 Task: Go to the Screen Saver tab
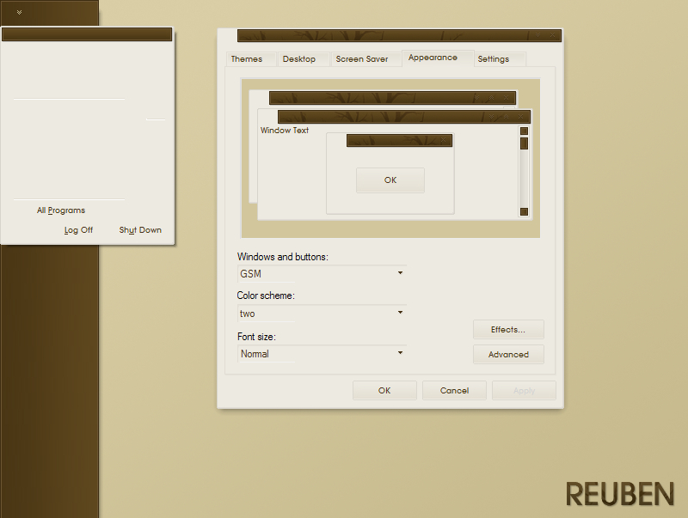click(366, 59)
